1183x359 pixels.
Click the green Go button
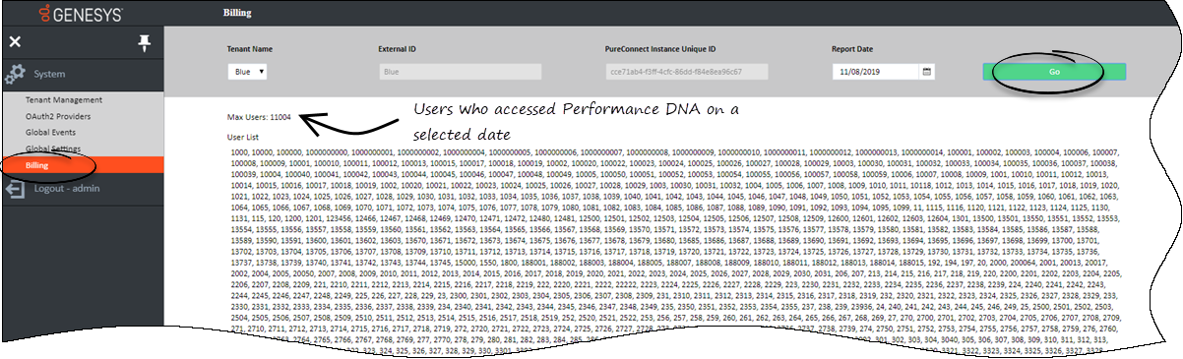point(1054,72)
